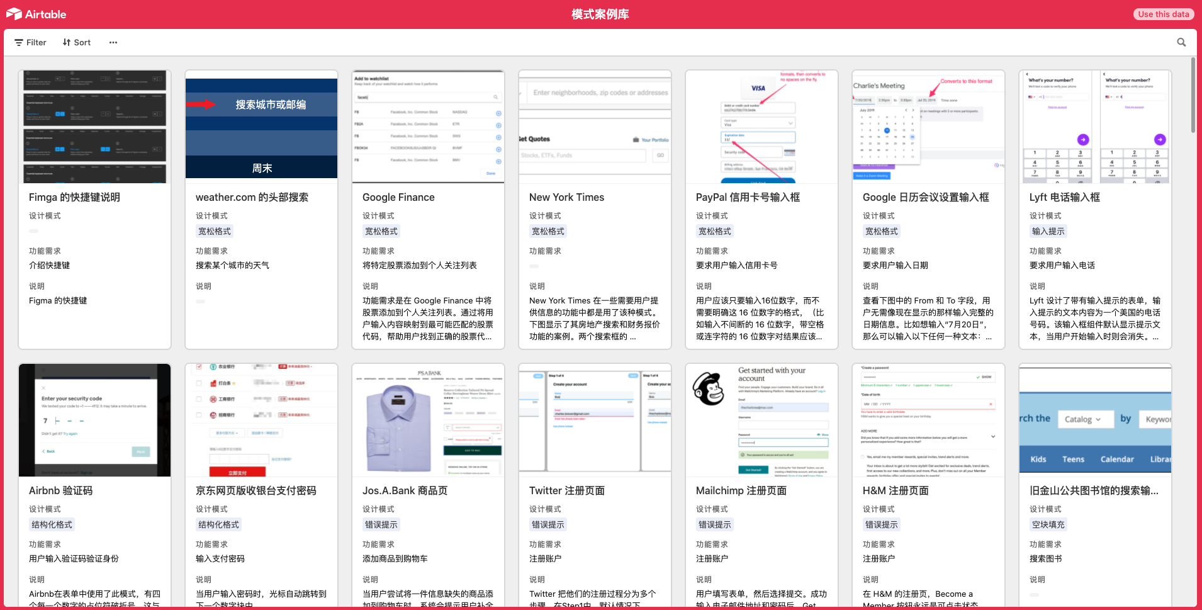Click the 宽松格式 tag on PayPal card
Image resolution: width=1202 pixels, height=610 pixels.
point(715,231)
